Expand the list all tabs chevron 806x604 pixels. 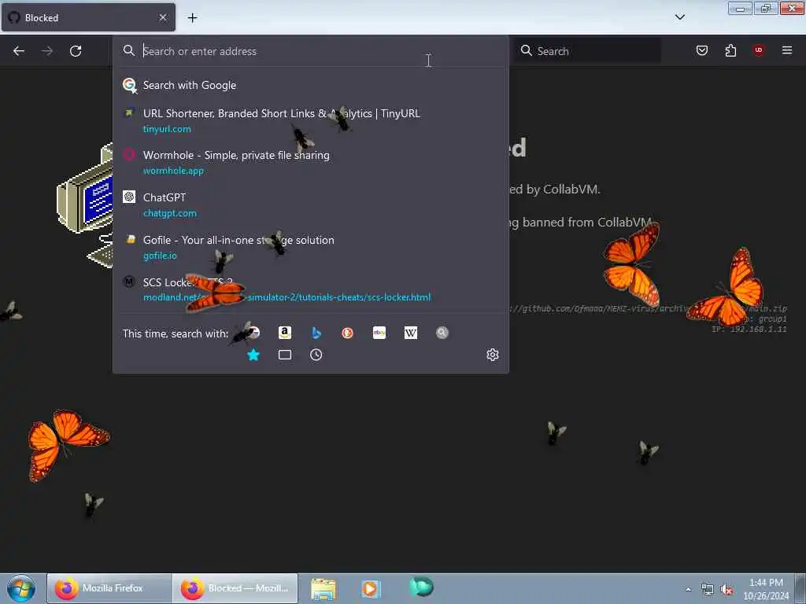pos(679,17)
